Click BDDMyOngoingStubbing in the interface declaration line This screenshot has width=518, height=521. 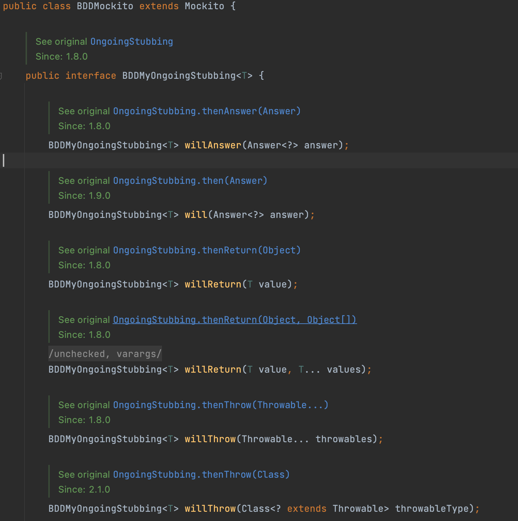coord(179,76)
